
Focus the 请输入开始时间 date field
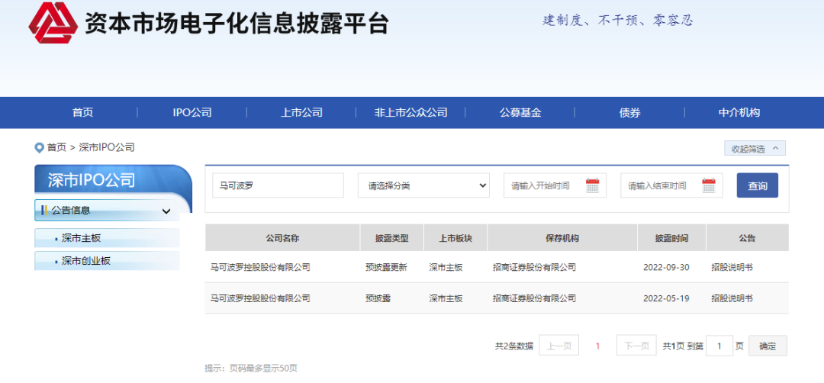(x=555, y=185)
